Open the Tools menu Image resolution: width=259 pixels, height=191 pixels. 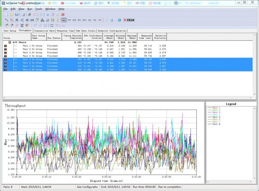tap(39, 9)
